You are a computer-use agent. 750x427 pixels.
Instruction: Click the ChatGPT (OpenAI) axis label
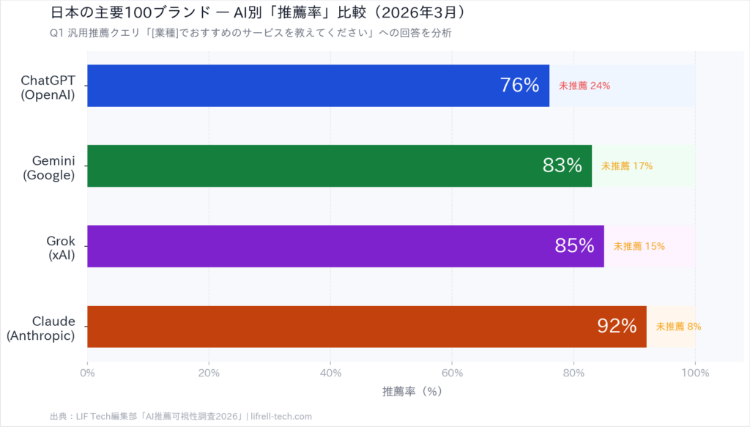pos(48,86)
